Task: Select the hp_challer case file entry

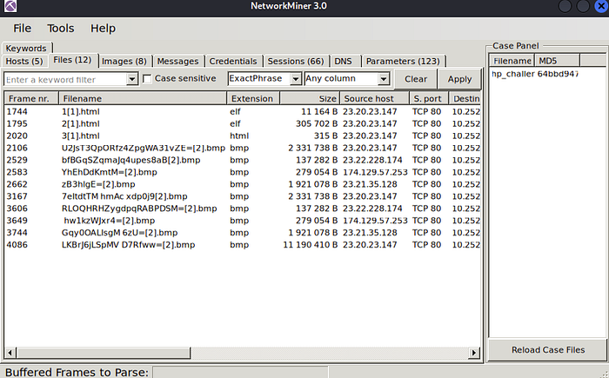Action: (534, 74)
